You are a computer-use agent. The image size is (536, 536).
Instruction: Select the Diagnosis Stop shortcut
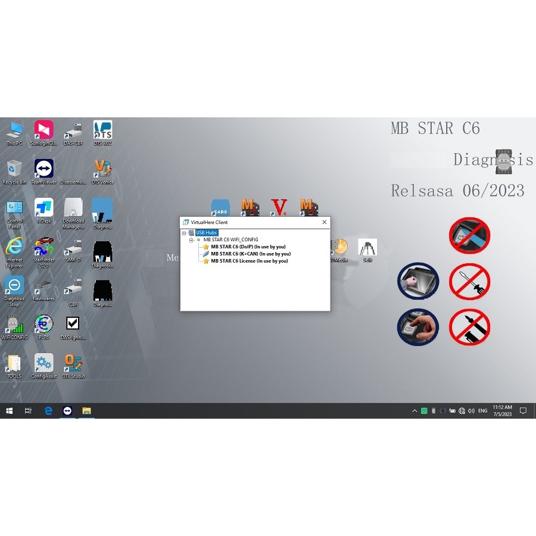(x=14, y=292)
